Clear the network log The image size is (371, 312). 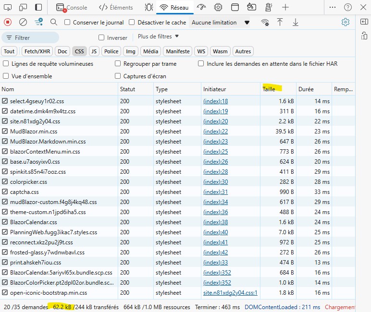point(23,22)
